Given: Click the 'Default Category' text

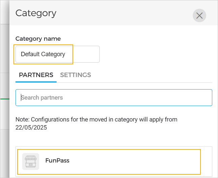Looking at the screenshot, I should coord(43,54).
